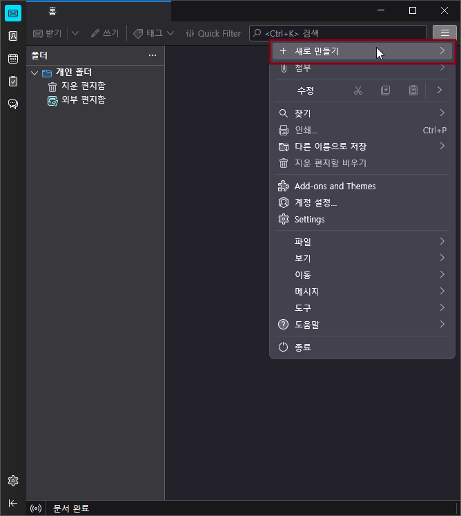Choose 인쇄... print menu item

pos(362,131)
